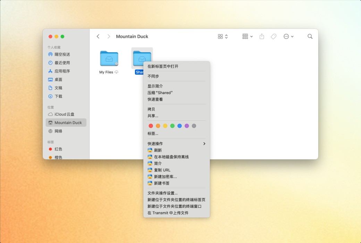Viewport: 361px width, 243px height.
Task: Click the tag toolbar icon
Action: [x=274, y=36]
